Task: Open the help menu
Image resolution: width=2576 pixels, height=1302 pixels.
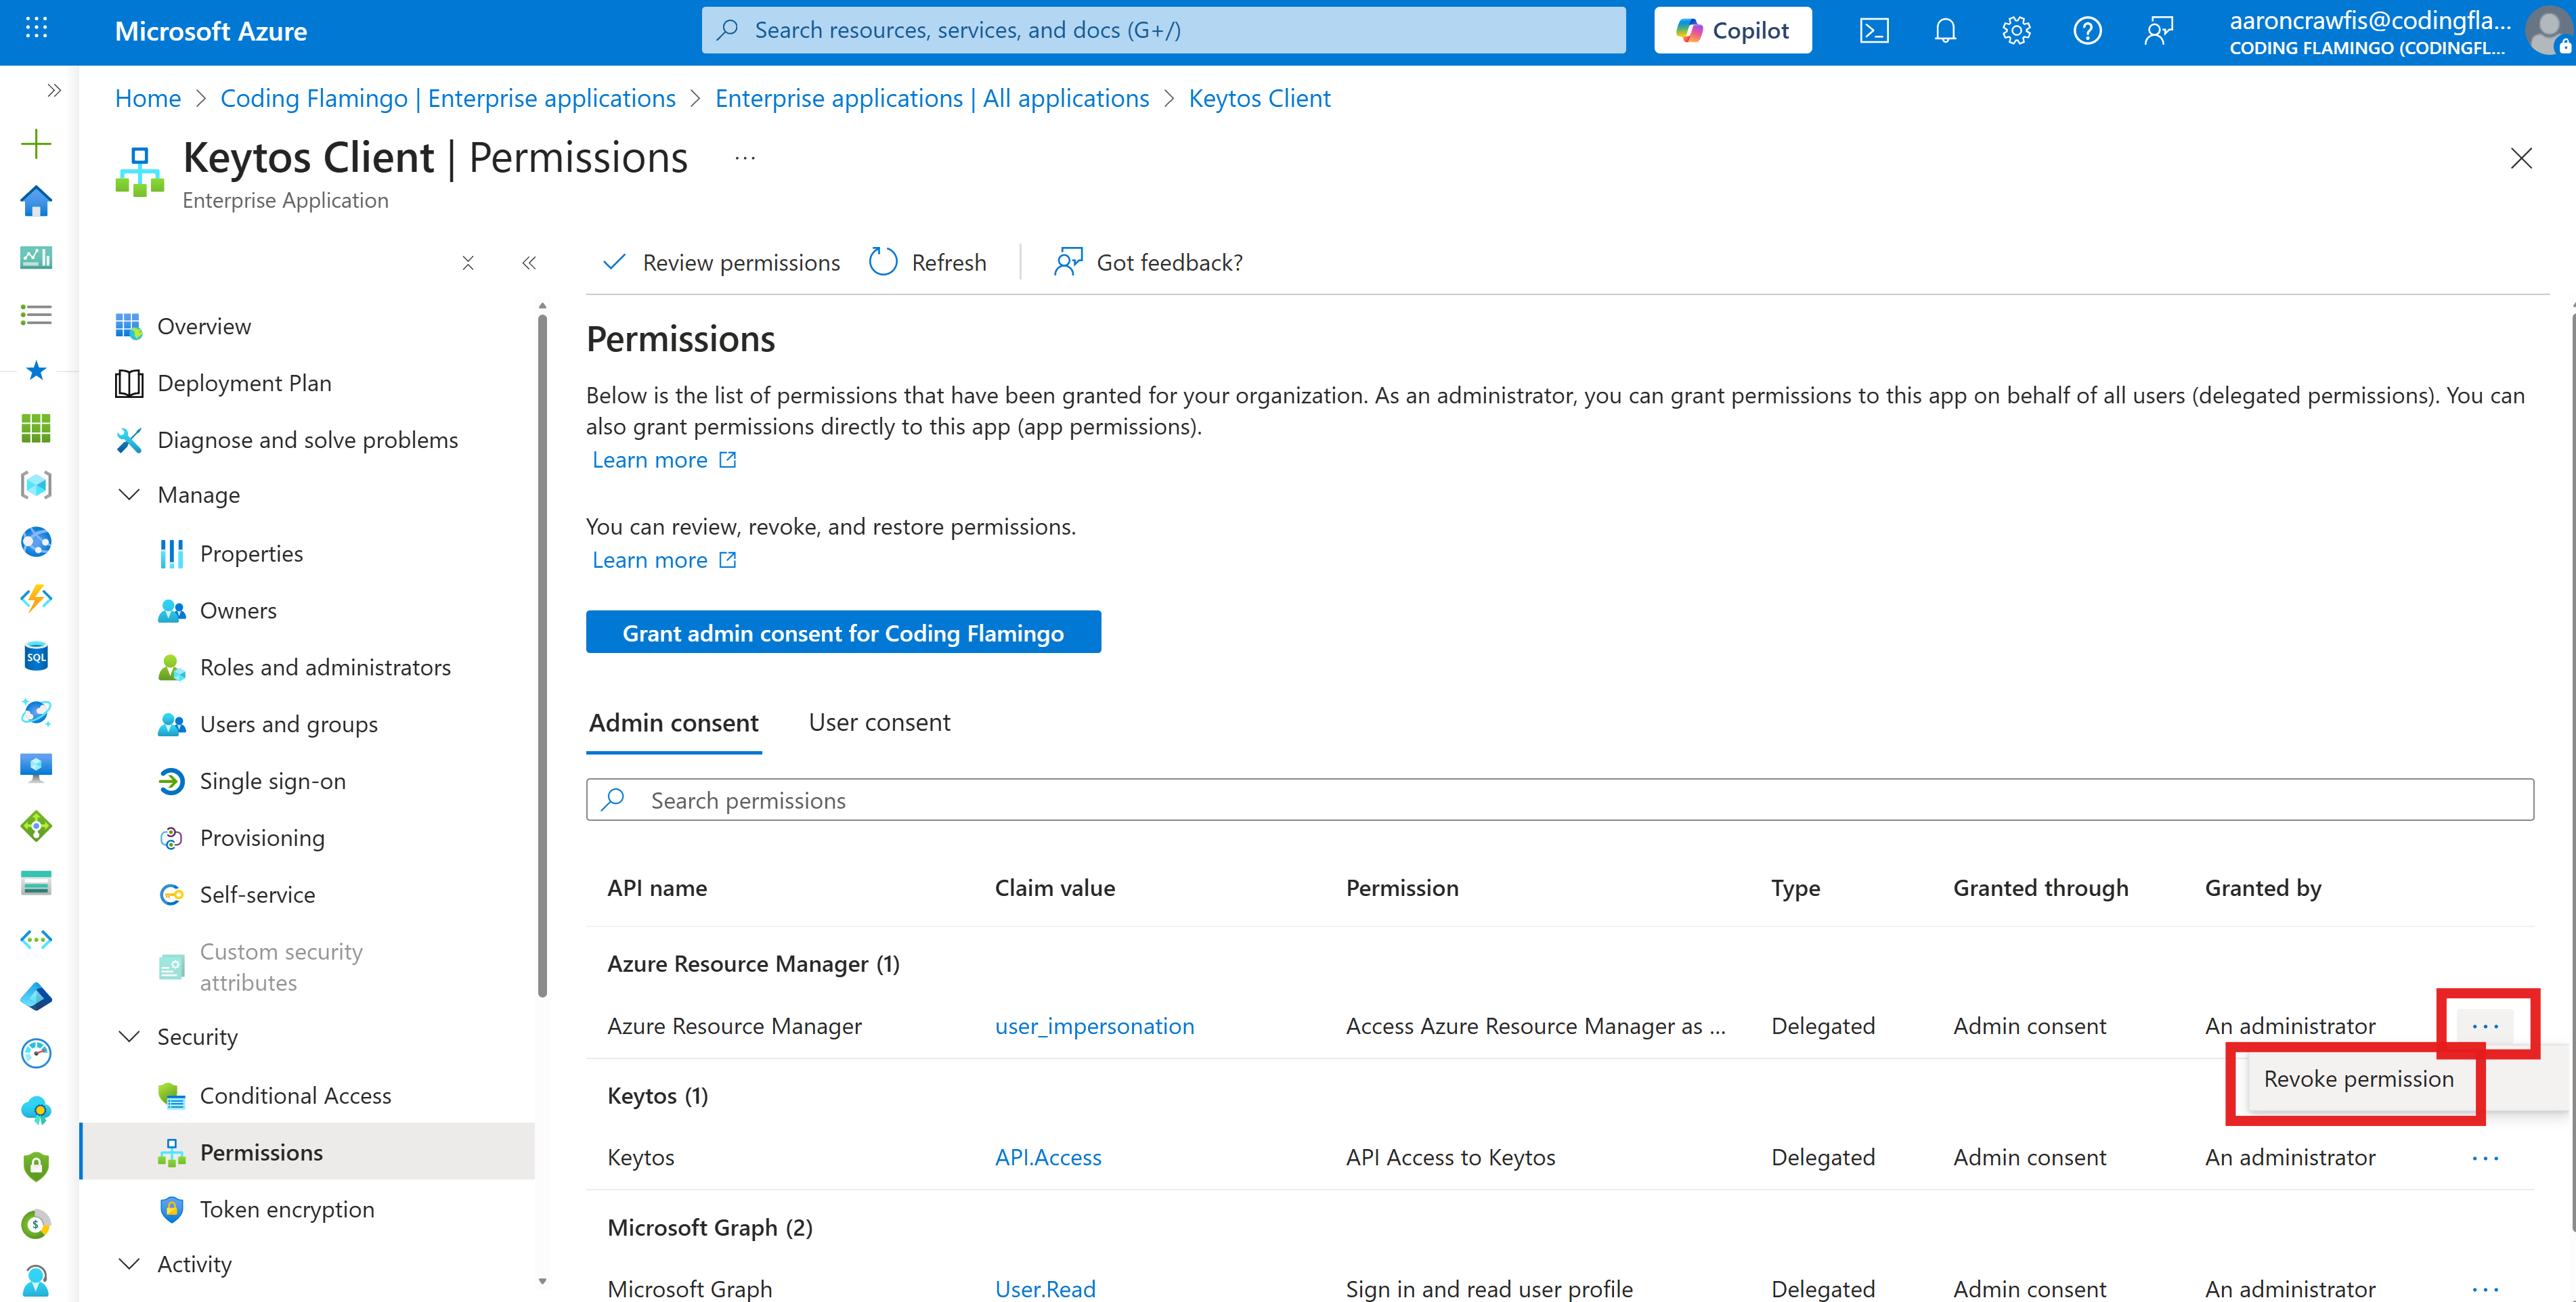Action: coord(2088,30)
